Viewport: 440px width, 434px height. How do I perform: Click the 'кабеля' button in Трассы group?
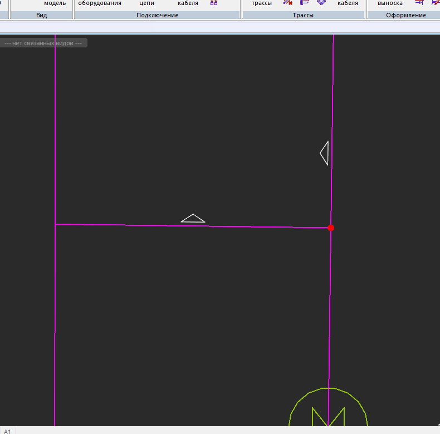[x=348, y=3]
